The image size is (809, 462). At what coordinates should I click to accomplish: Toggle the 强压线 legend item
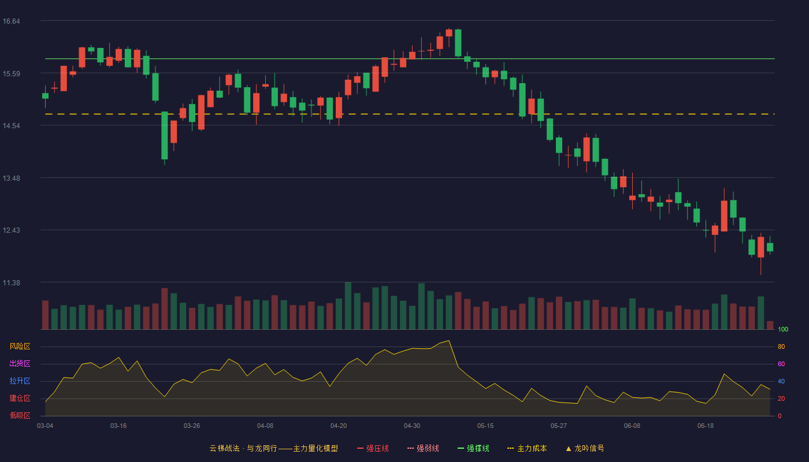pos(373,448)
